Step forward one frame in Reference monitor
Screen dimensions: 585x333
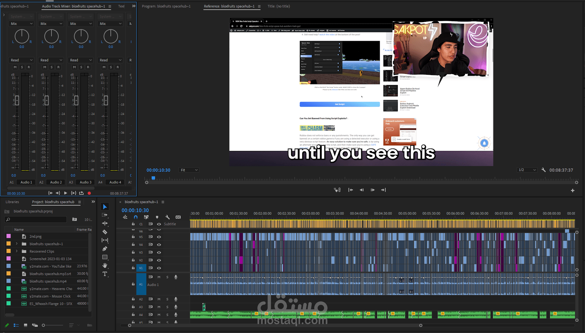[x=373, y=190]
